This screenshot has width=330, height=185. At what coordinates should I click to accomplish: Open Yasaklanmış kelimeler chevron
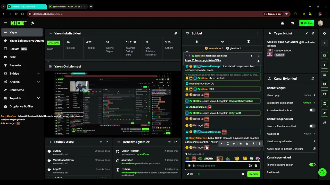coord(314,141)
